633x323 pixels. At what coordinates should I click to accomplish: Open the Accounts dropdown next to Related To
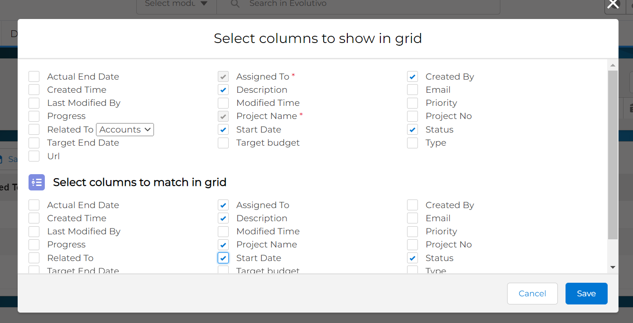pos(125,130)
